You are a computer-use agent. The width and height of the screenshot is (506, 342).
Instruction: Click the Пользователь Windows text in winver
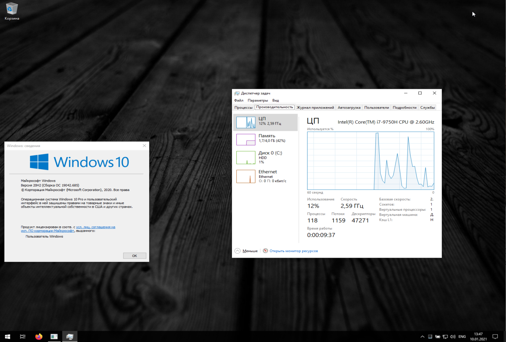coord(44,236)
